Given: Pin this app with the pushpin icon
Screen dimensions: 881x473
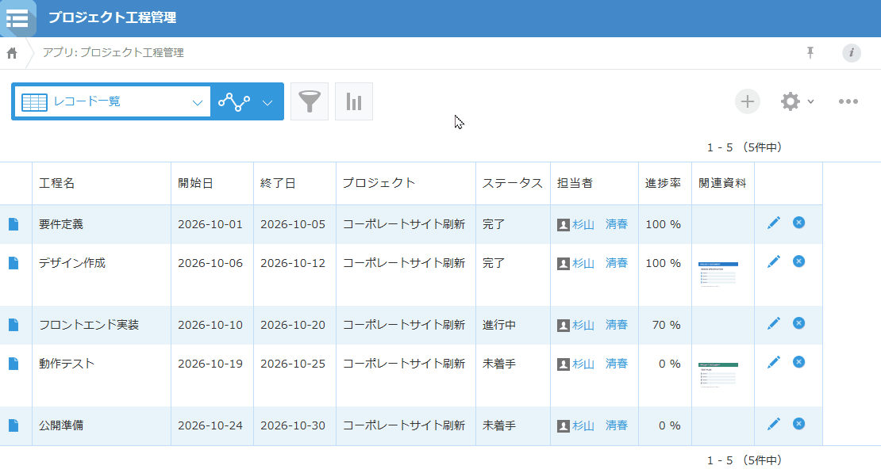Looking at the screenshot, I should point(810,53).
